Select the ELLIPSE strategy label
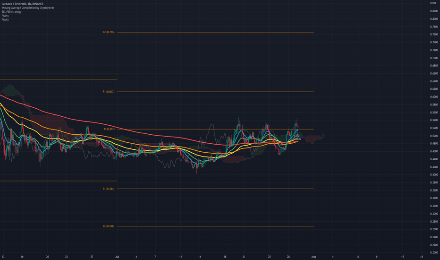 point(11,12)
